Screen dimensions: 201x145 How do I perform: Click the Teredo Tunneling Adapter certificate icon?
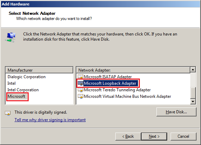(80, 90)
